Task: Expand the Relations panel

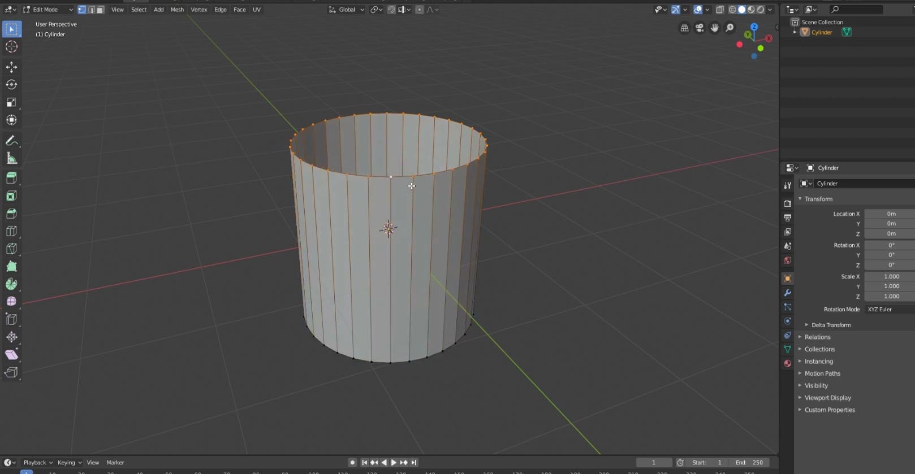Action: click(x=817, y=337)
